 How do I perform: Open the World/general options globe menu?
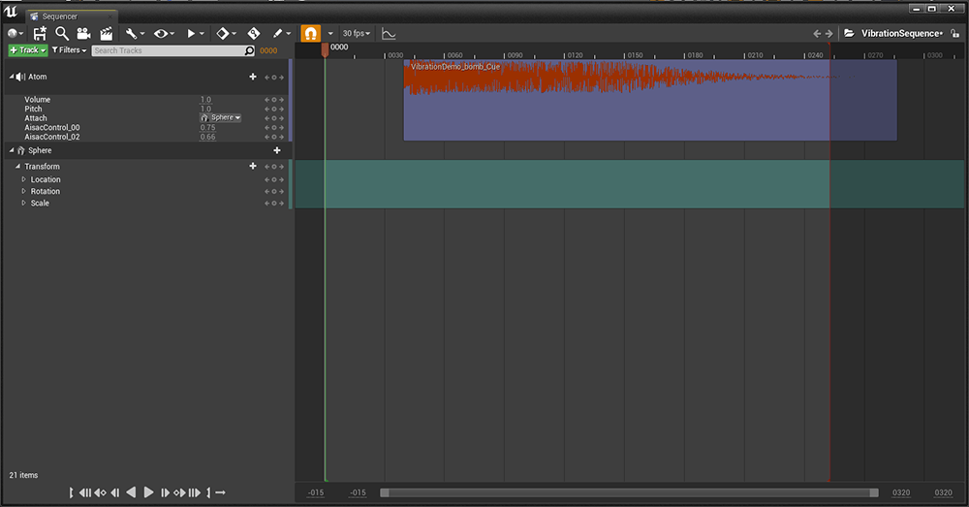tap(15, 33)
